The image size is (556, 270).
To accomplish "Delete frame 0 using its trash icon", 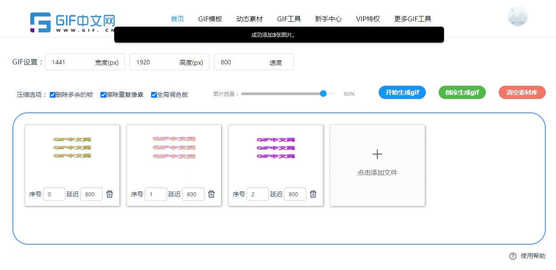I will (x=110, y=194).
